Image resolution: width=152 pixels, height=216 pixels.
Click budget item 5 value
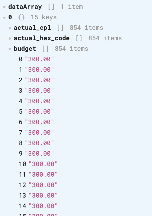click(39, 111)
